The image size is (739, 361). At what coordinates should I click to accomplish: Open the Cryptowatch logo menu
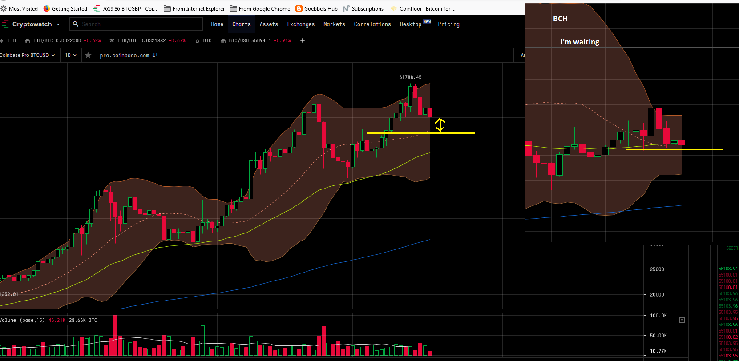(x=31, y=24)
